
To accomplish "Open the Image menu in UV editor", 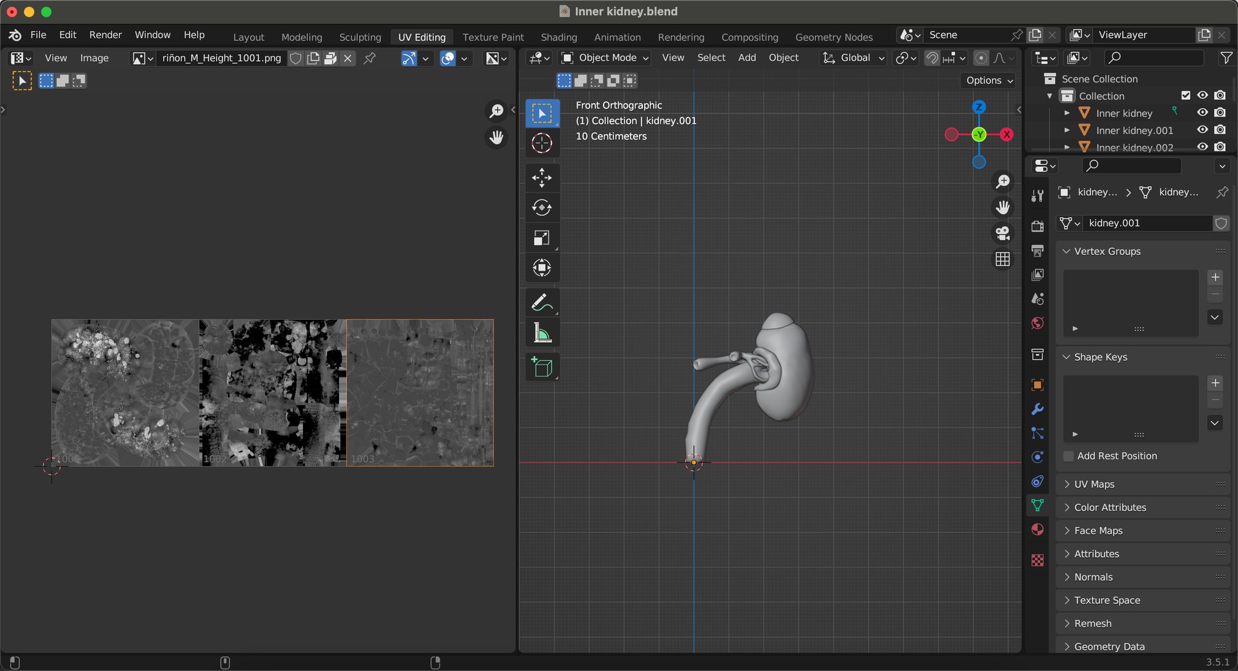I will [94, 58].
